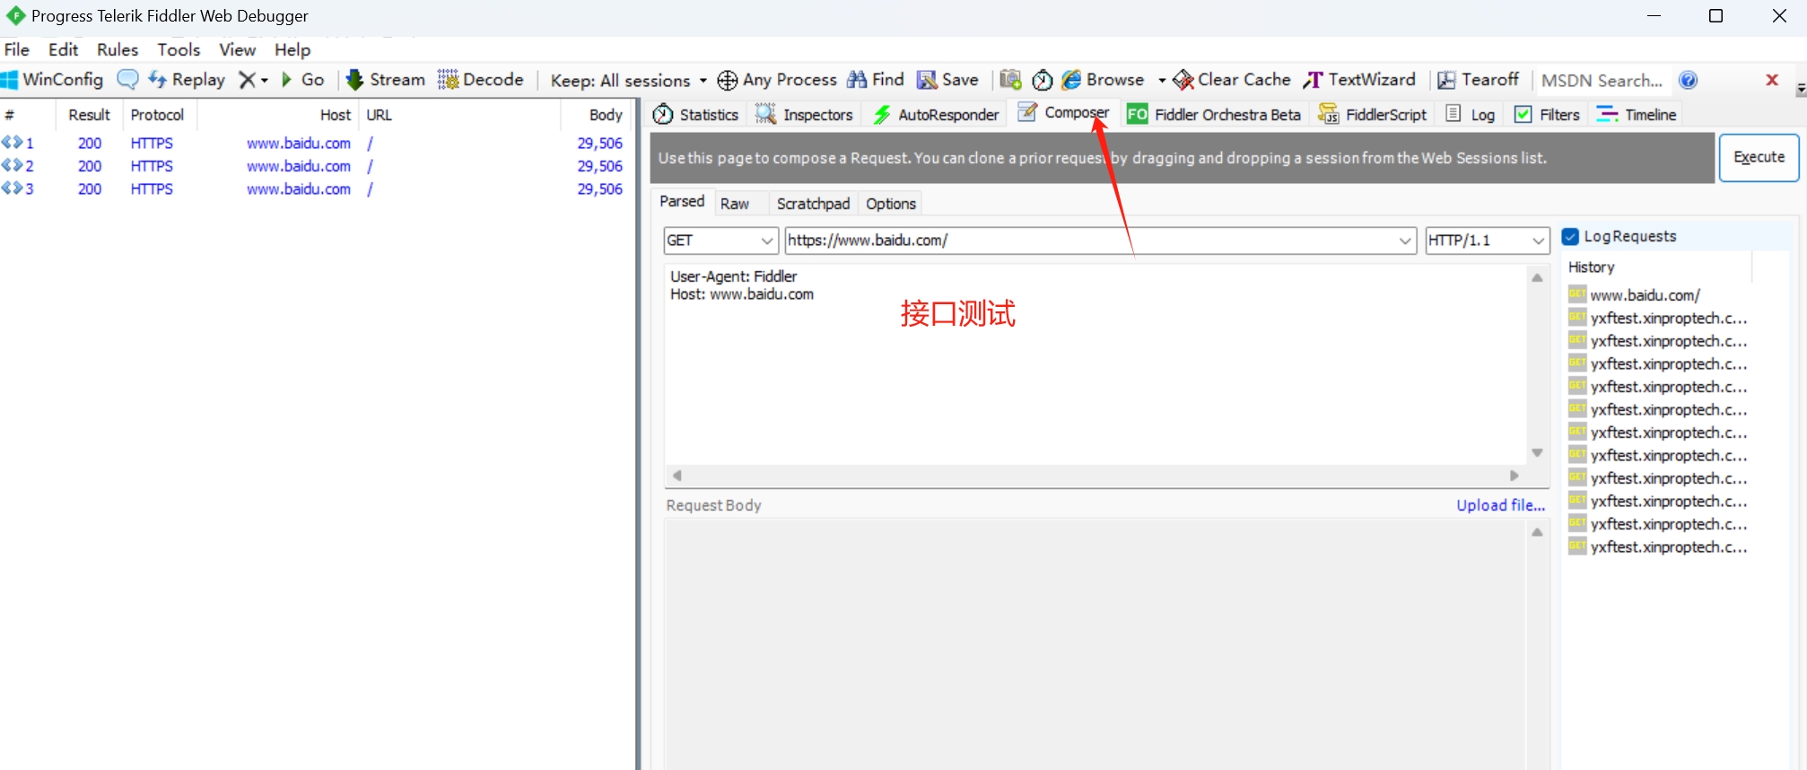1807x770 pixels.
Task: Switch to the Statistics tab
Action: click(696, 114)
